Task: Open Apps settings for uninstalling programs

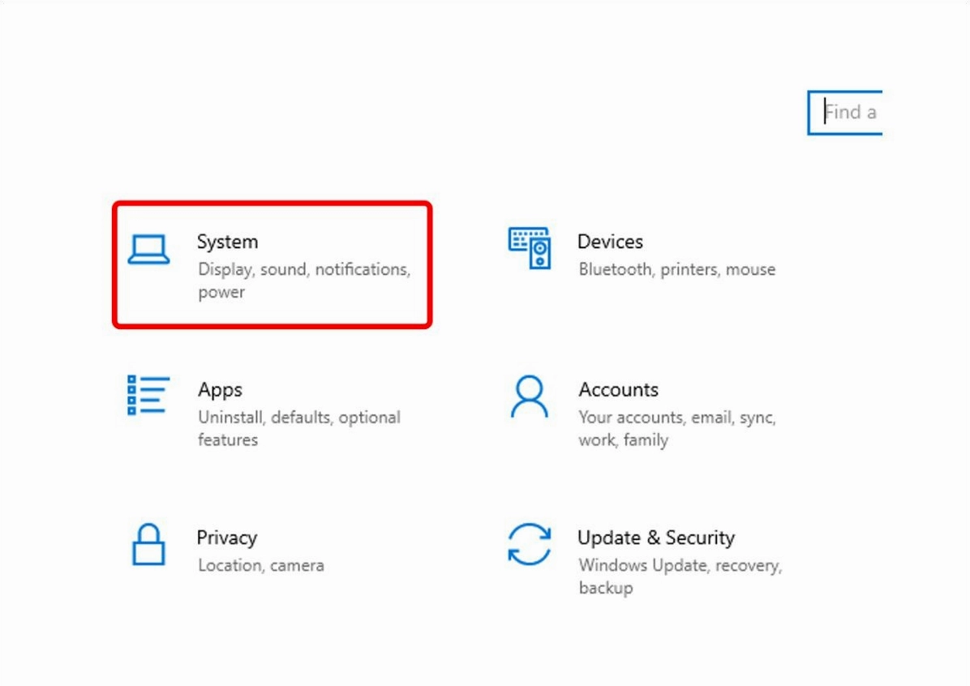Action: [x=219, y=389]
